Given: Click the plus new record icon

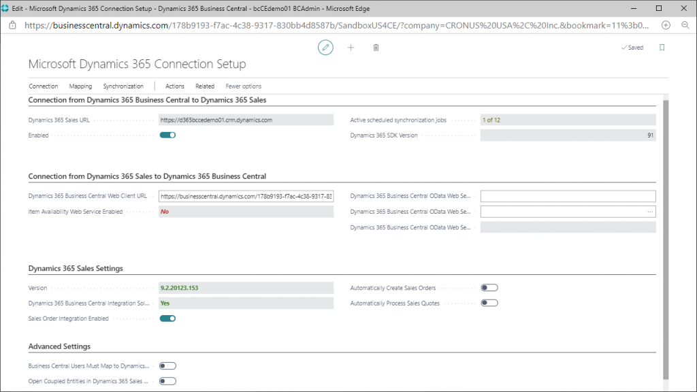Looking at the screenshot, I should 351,47.
